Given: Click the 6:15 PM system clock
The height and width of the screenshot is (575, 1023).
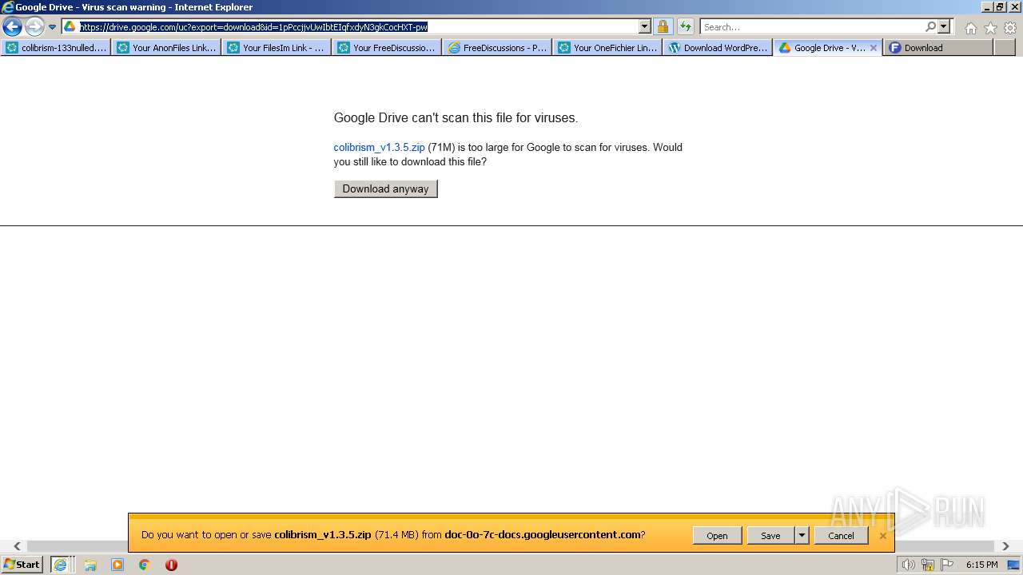Looking at the screenshot, I should pyautogui.click(x=981, y=565).
